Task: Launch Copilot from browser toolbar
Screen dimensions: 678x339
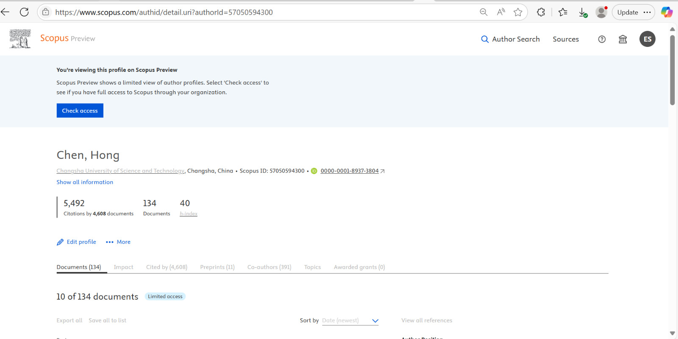Action: coord(667,12)
